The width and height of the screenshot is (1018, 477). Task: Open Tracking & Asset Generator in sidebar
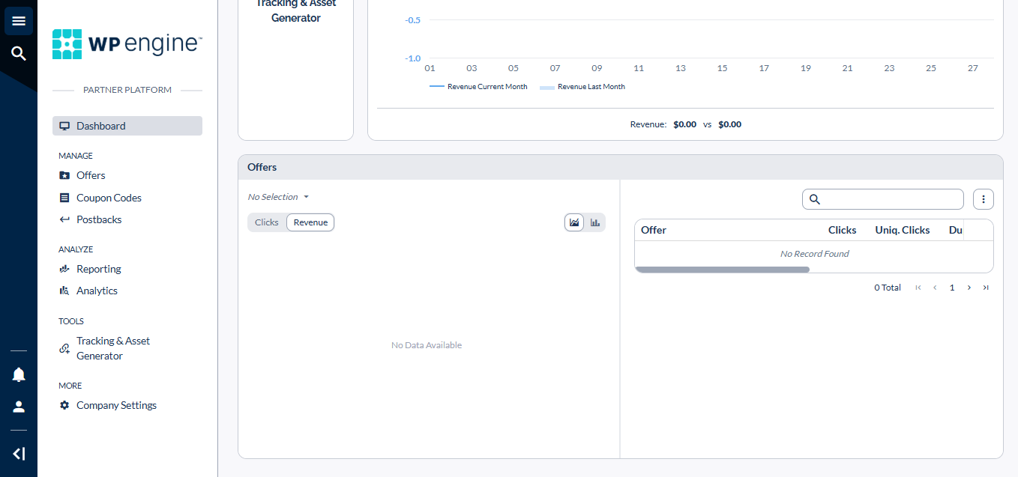[x=113, y=348]
